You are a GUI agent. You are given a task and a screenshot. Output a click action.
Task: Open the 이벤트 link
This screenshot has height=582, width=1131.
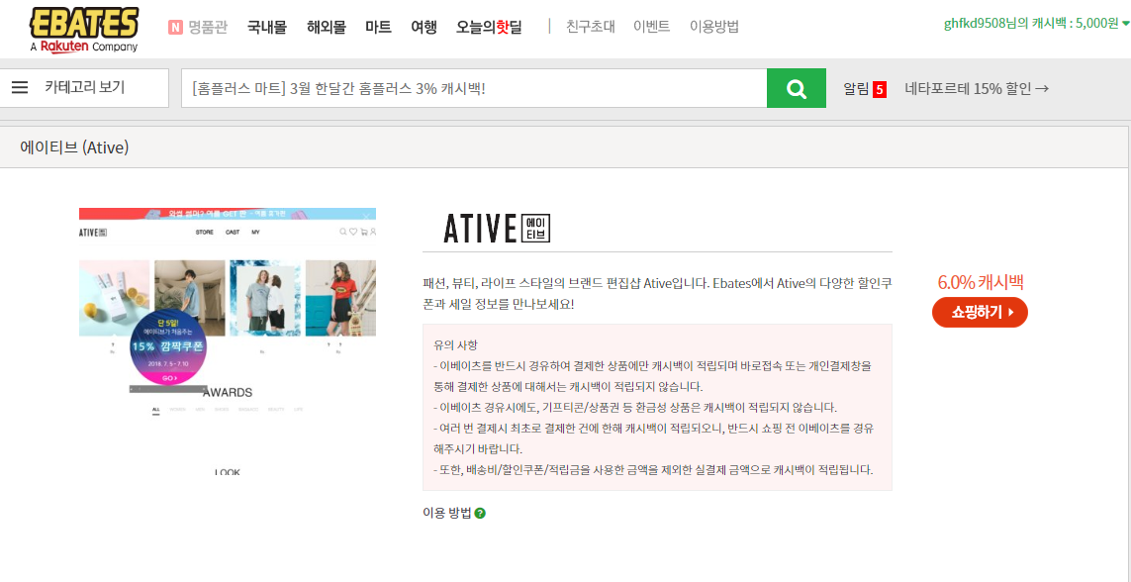point(652,28)
